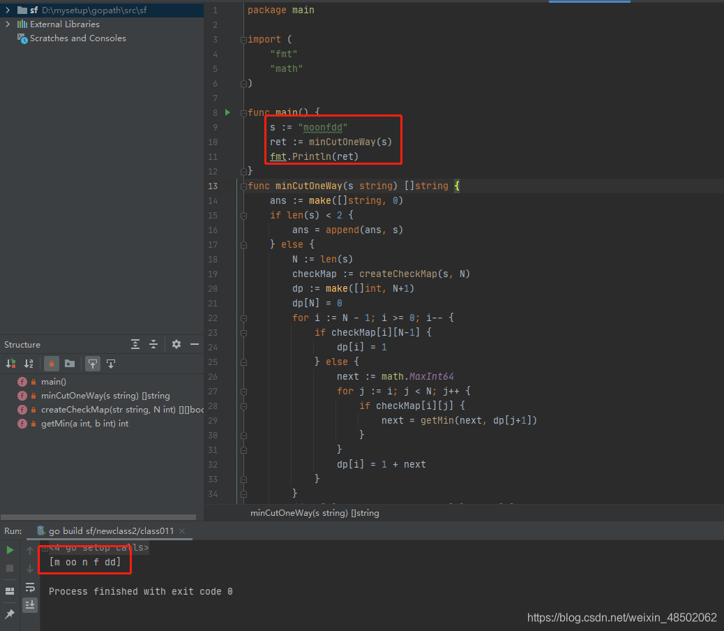724x631 pixels.
Task: Click the package main declaration
Action: (280, 10)
